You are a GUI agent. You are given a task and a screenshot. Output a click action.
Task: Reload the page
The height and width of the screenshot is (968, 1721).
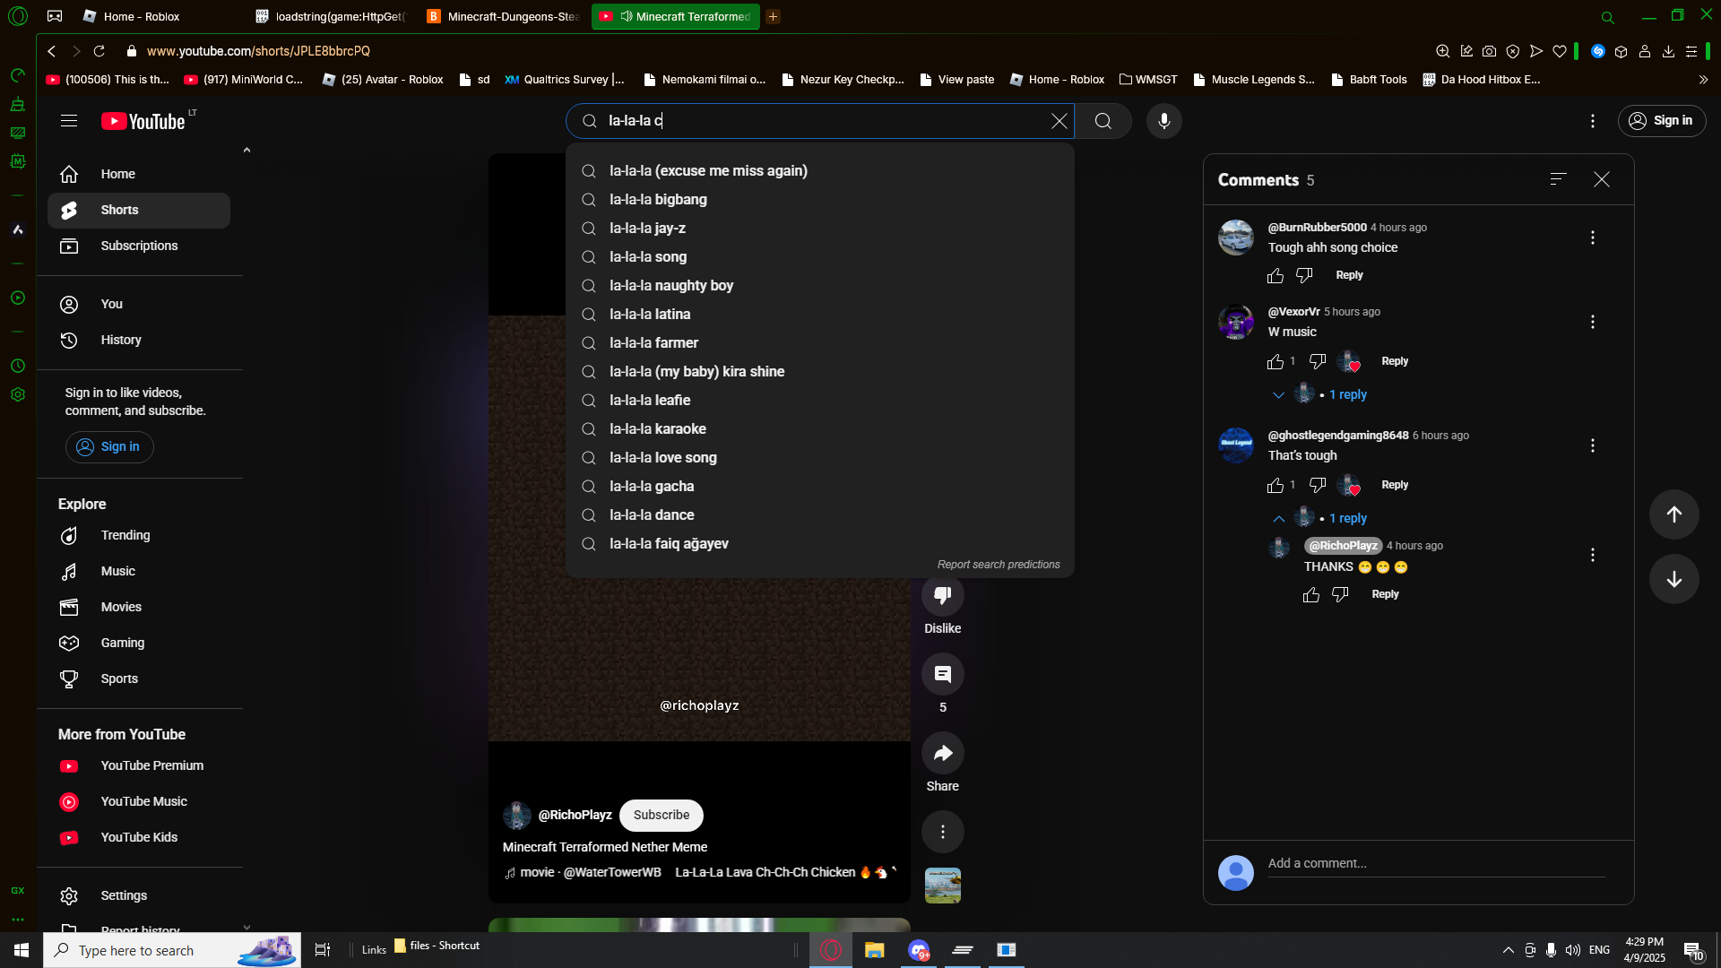click(x=99, y=51)
